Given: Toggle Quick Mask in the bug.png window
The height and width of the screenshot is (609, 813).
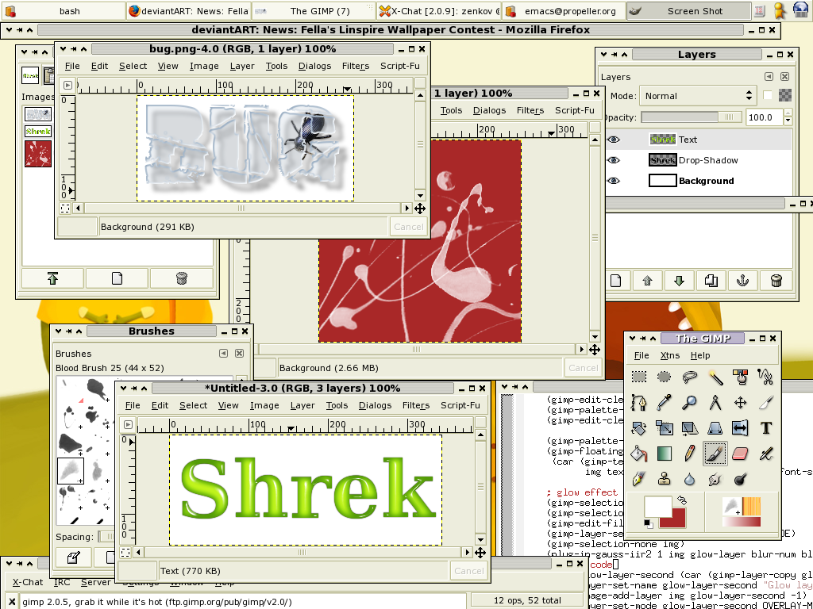Looking at the screenshot, I should (65, 209).
